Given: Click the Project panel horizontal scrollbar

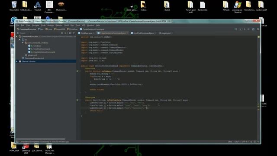Looking at the screenshot, I should click(x=41, y=139).
